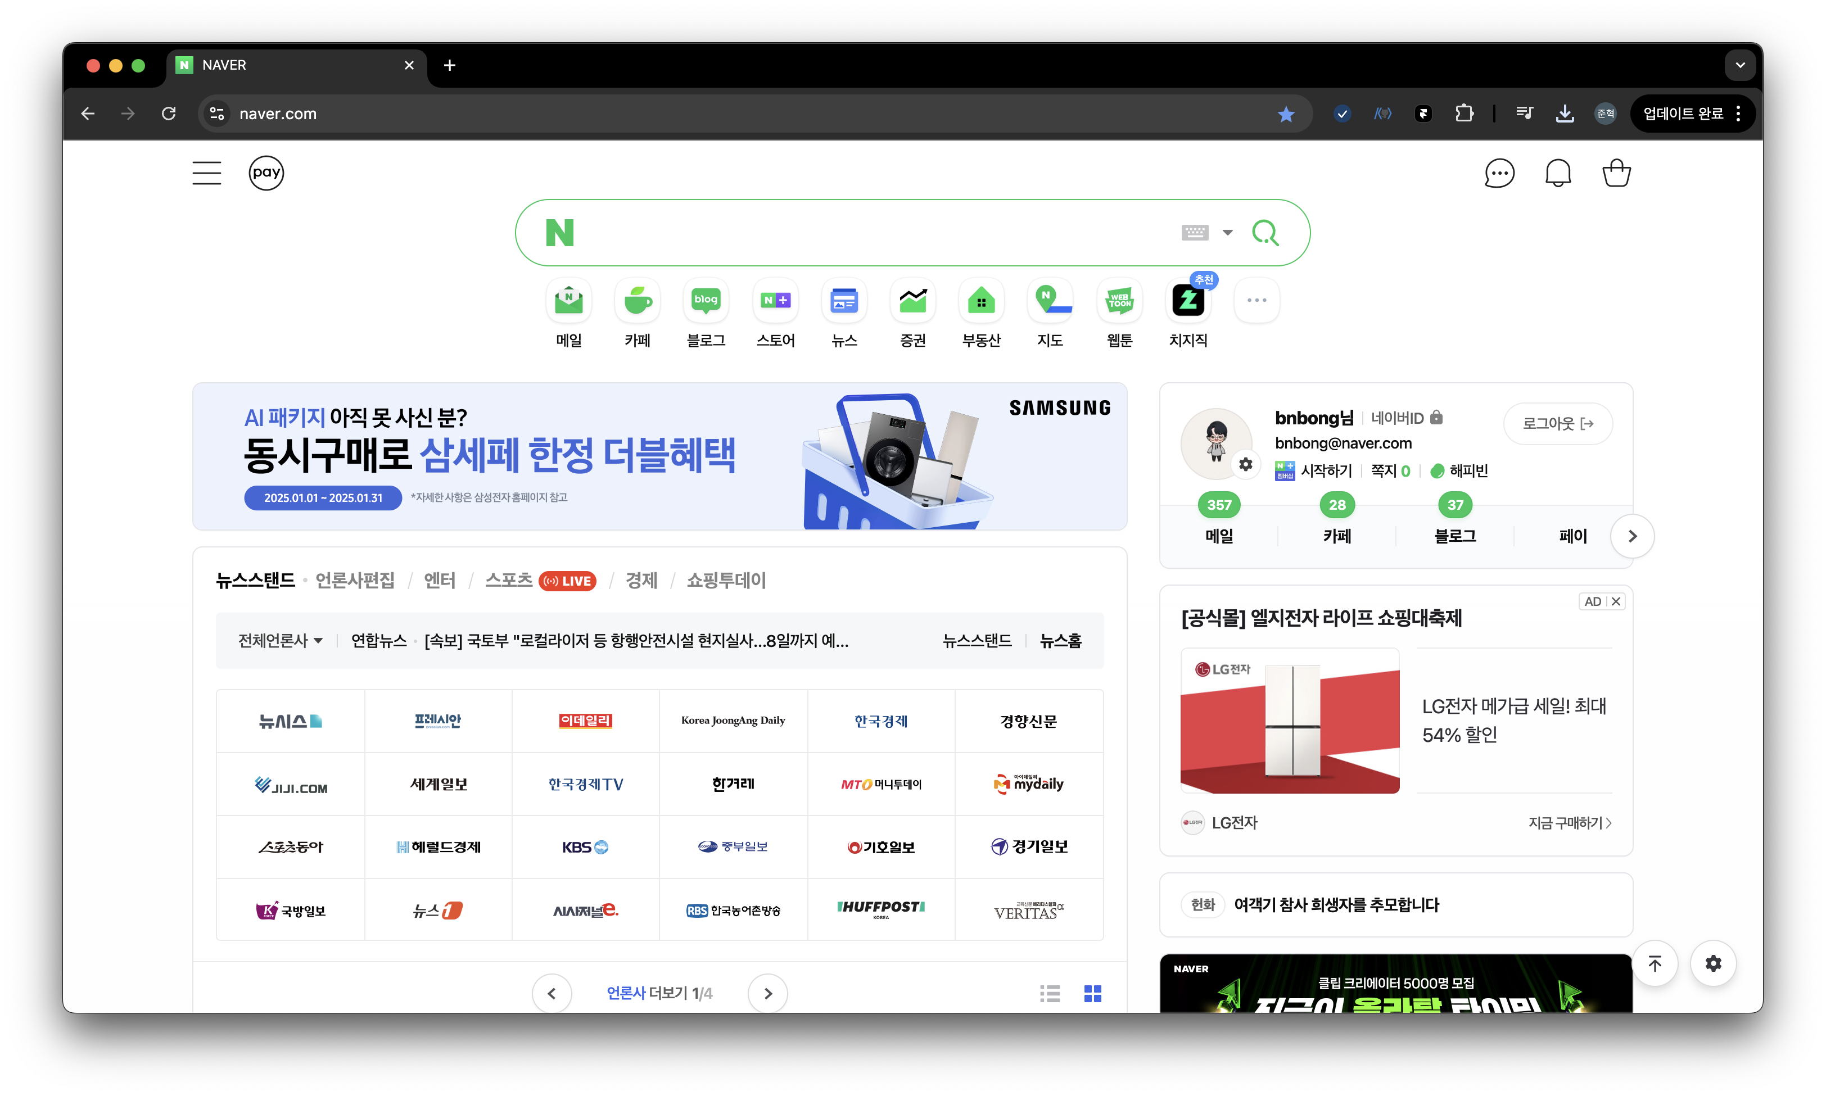Open page settings gear at bottom right
Viewport: 1826px width, 1096px height.
pos(1714,963)
